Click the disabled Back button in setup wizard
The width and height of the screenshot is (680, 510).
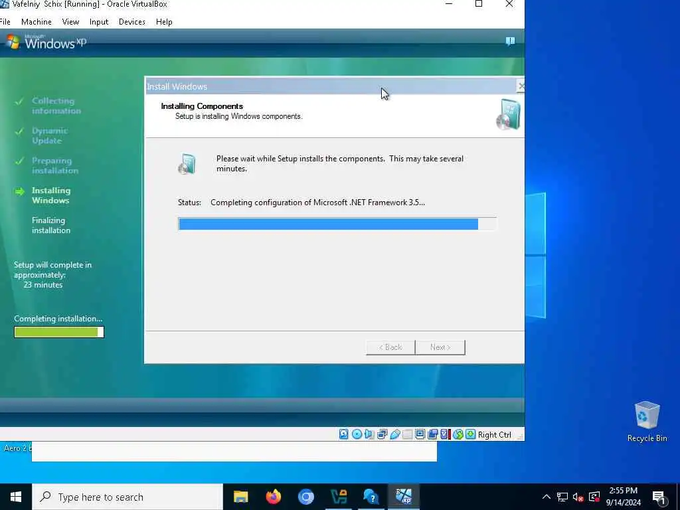click(x=390, y=347)
